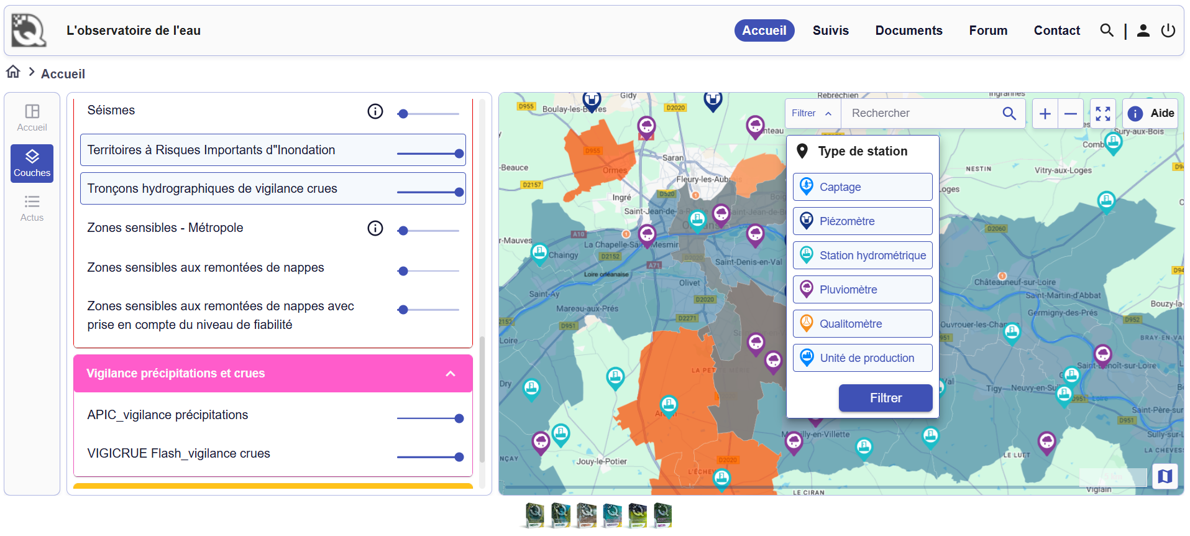Click the power logout icon

tap(1168, 30)
